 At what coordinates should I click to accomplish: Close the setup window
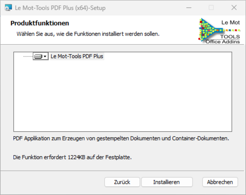234,7
